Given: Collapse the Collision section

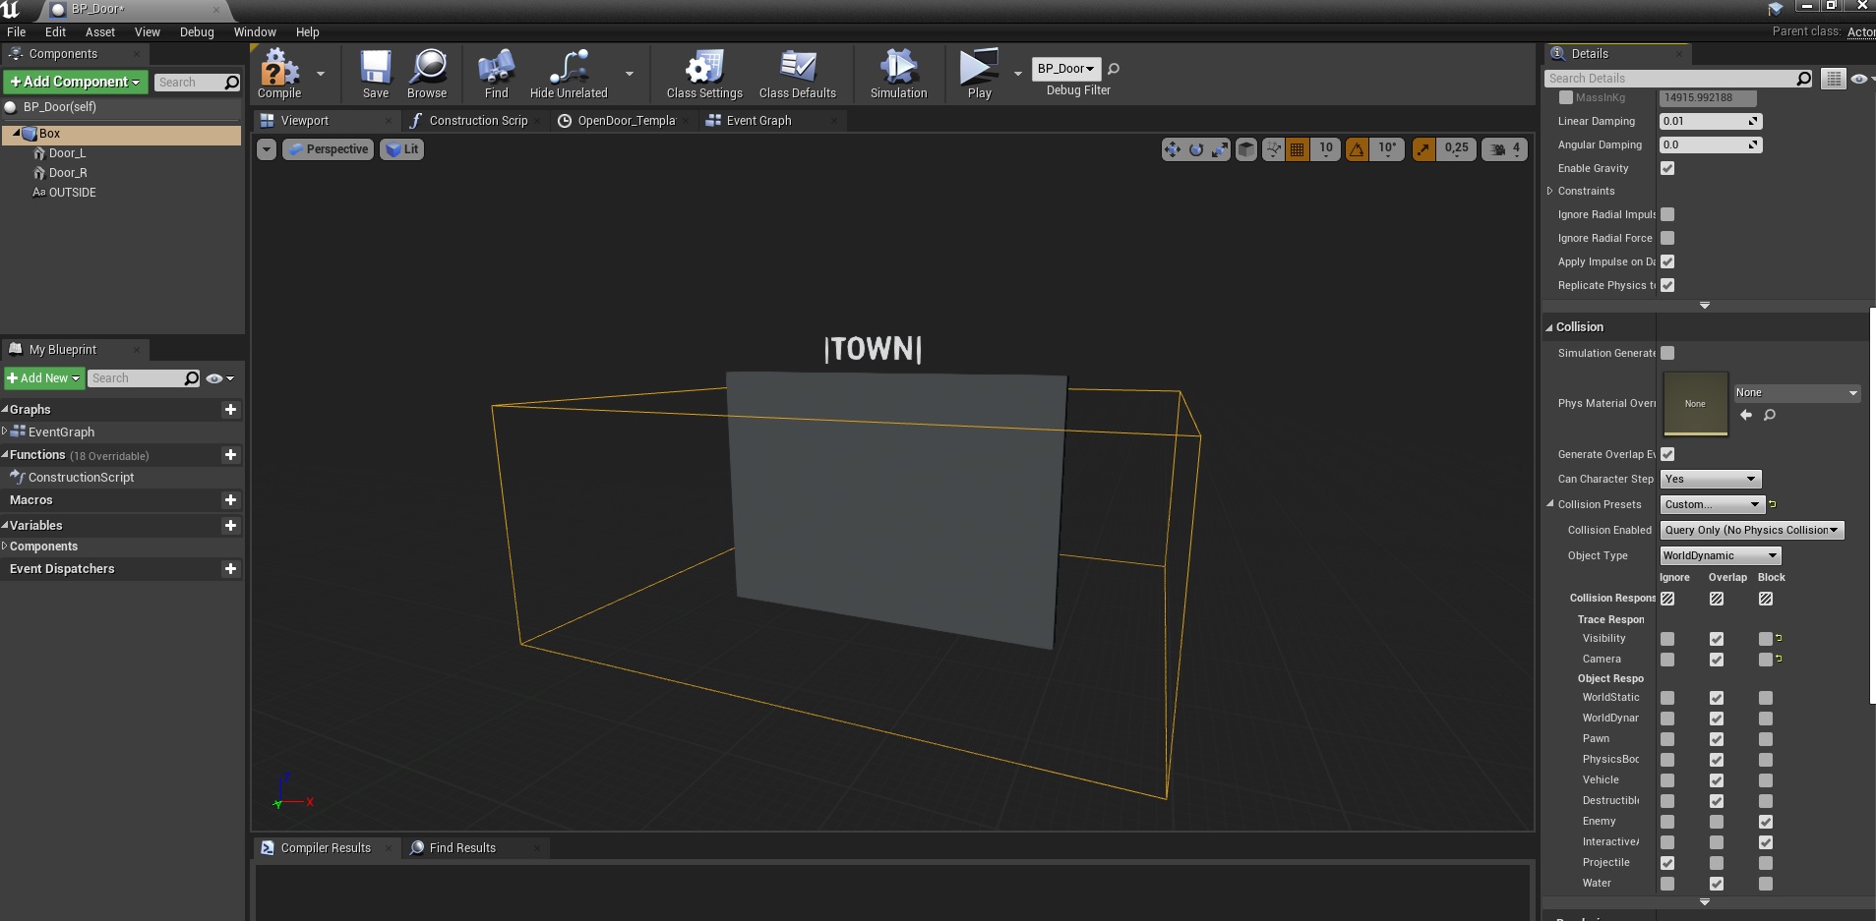Looking at the screenshot, I should pyautogui.click(x=1549, y=327).
